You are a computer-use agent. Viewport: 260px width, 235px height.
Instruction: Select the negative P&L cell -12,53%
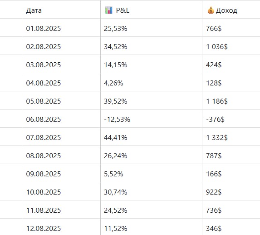pyautogui.click(x=117, y=120)
